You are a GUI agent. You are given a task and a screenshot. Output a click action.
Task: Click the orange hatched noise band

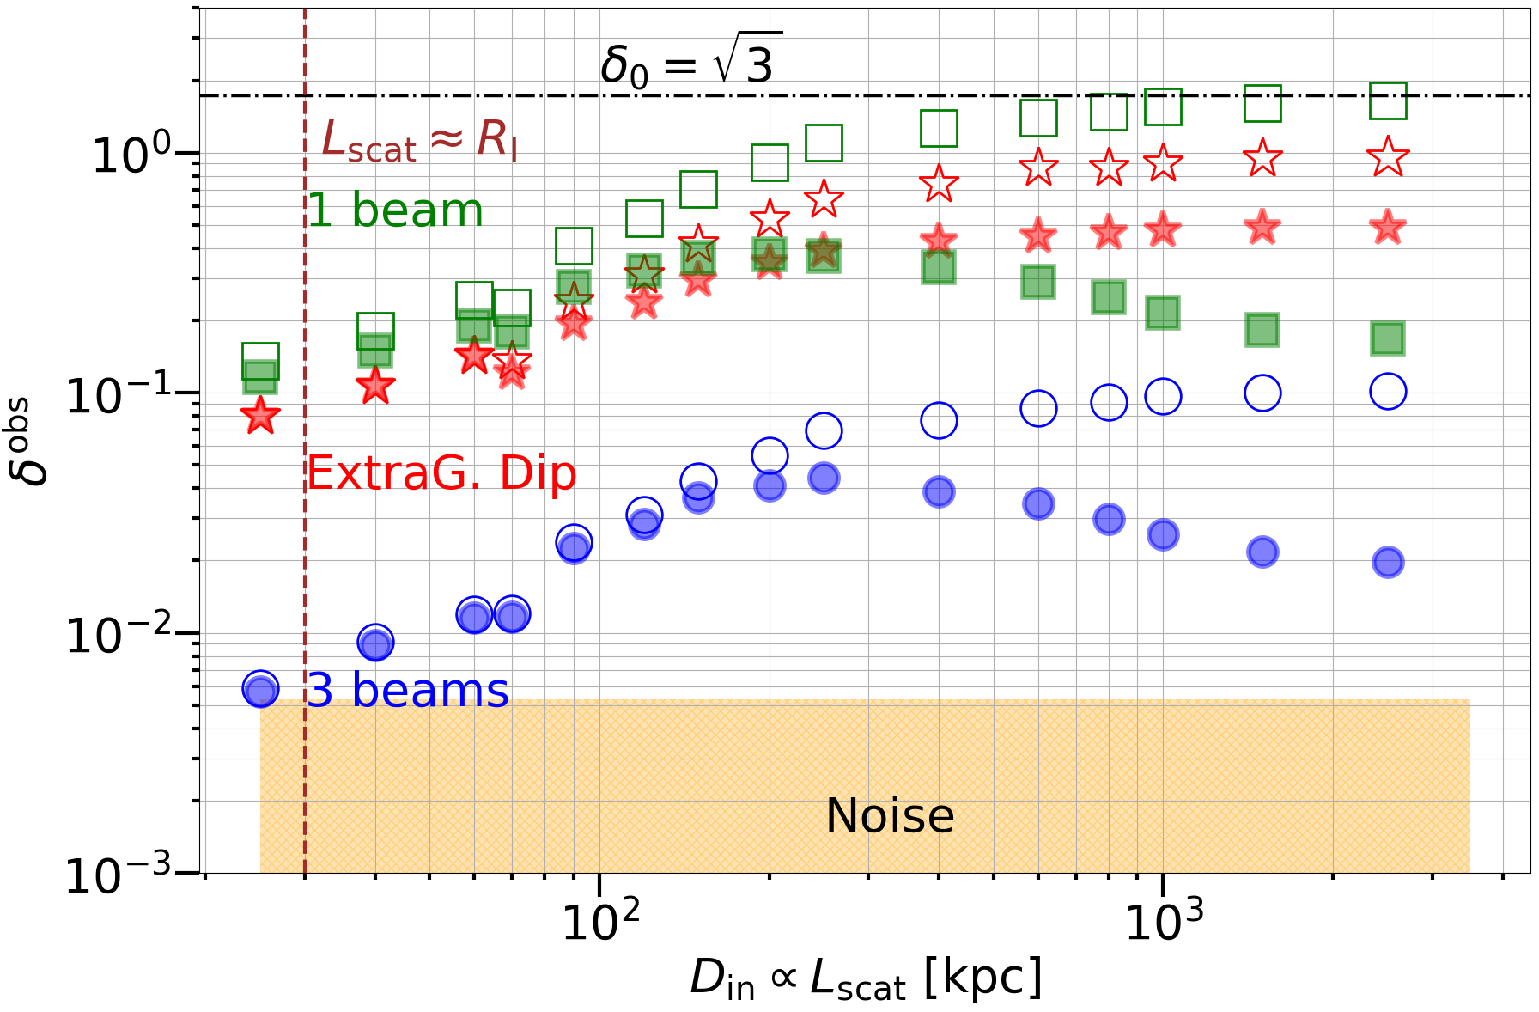tap(865, 786)
